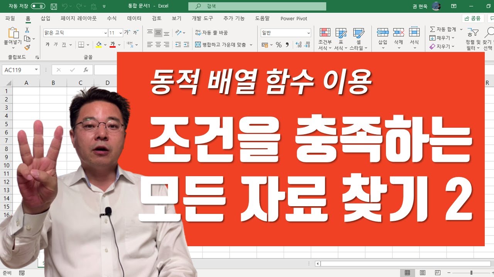
Task: Click the 자동 합계 AutoSum button
Action: point(443,29)
